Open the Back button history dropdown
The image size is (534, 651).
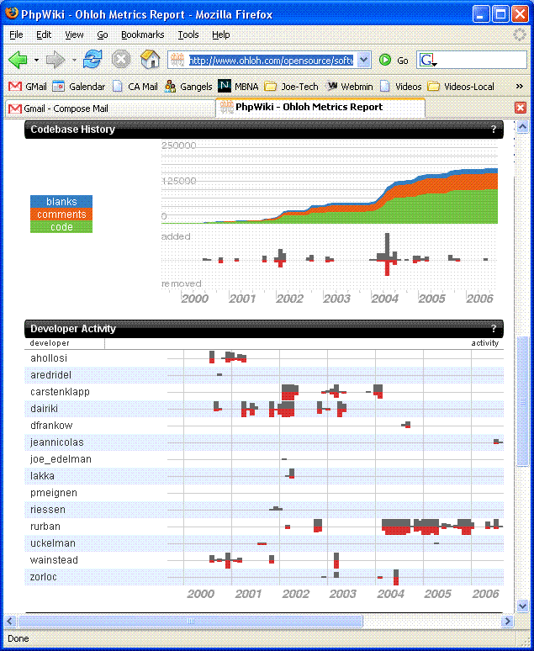(36, 61)
